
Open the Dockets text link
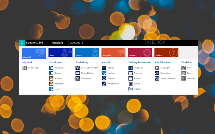[x=111, y=68]
